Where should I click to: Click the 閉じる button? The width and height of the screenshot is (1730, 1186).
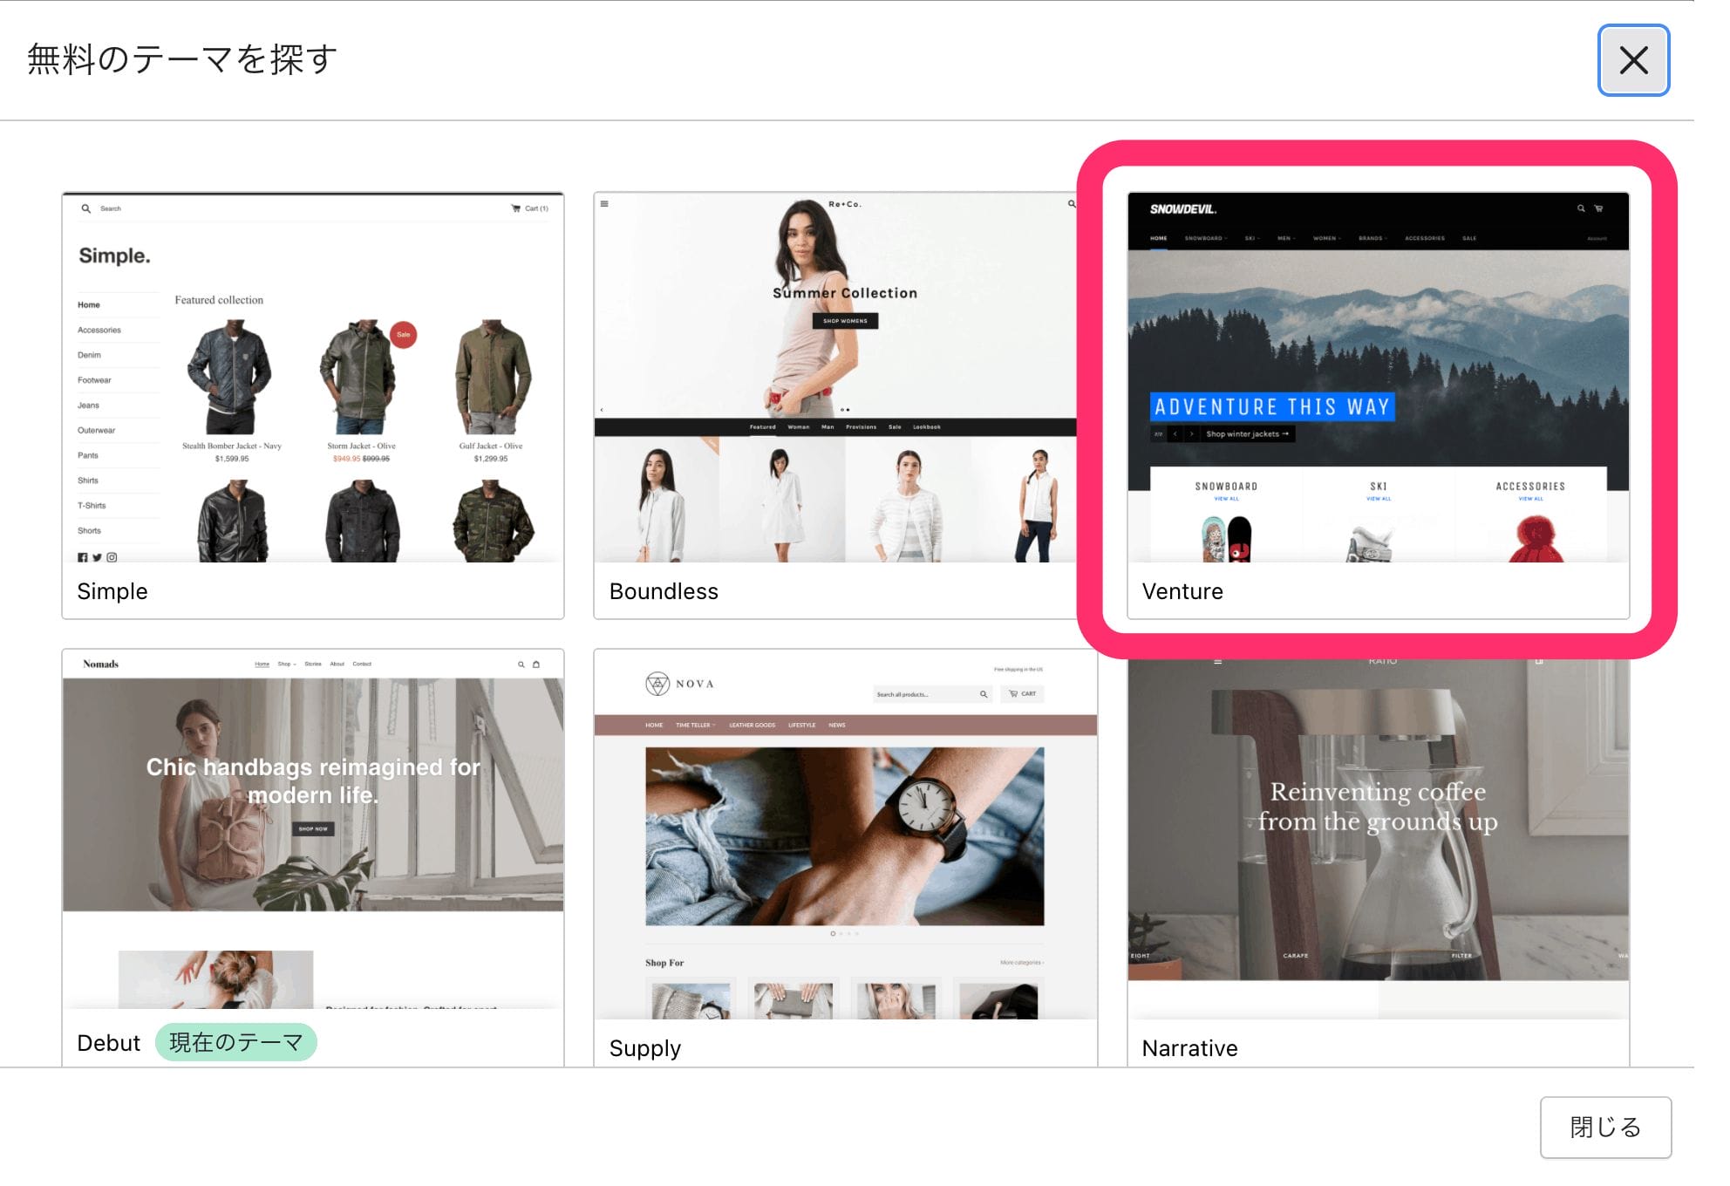[x=1604, y=1127]
